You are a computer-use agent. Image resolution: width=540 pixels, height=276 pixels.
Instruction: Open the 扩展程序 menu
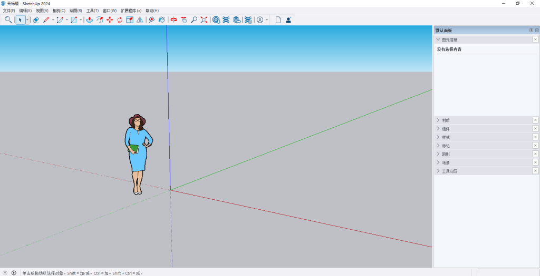pos(131,11)
